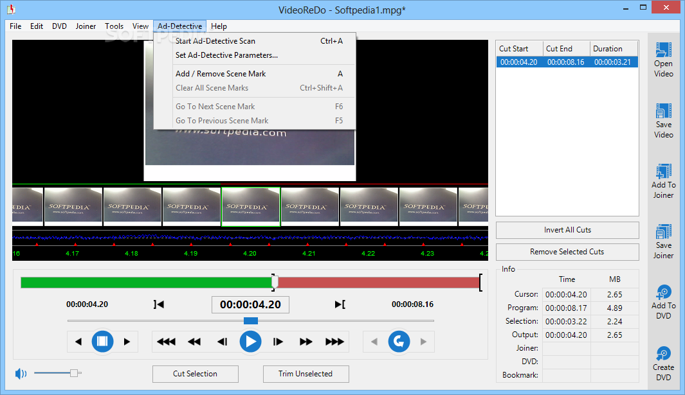This screenshot has width=685, height=395.
Task: Click the red selected region of timeline
Action: click(x=378, y=283)
